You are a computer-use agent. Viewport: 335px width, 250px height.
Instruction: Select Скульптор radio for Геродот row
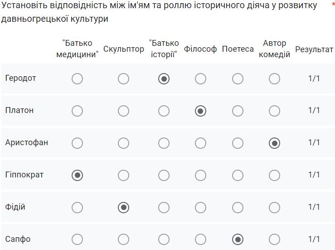[123, 79]
